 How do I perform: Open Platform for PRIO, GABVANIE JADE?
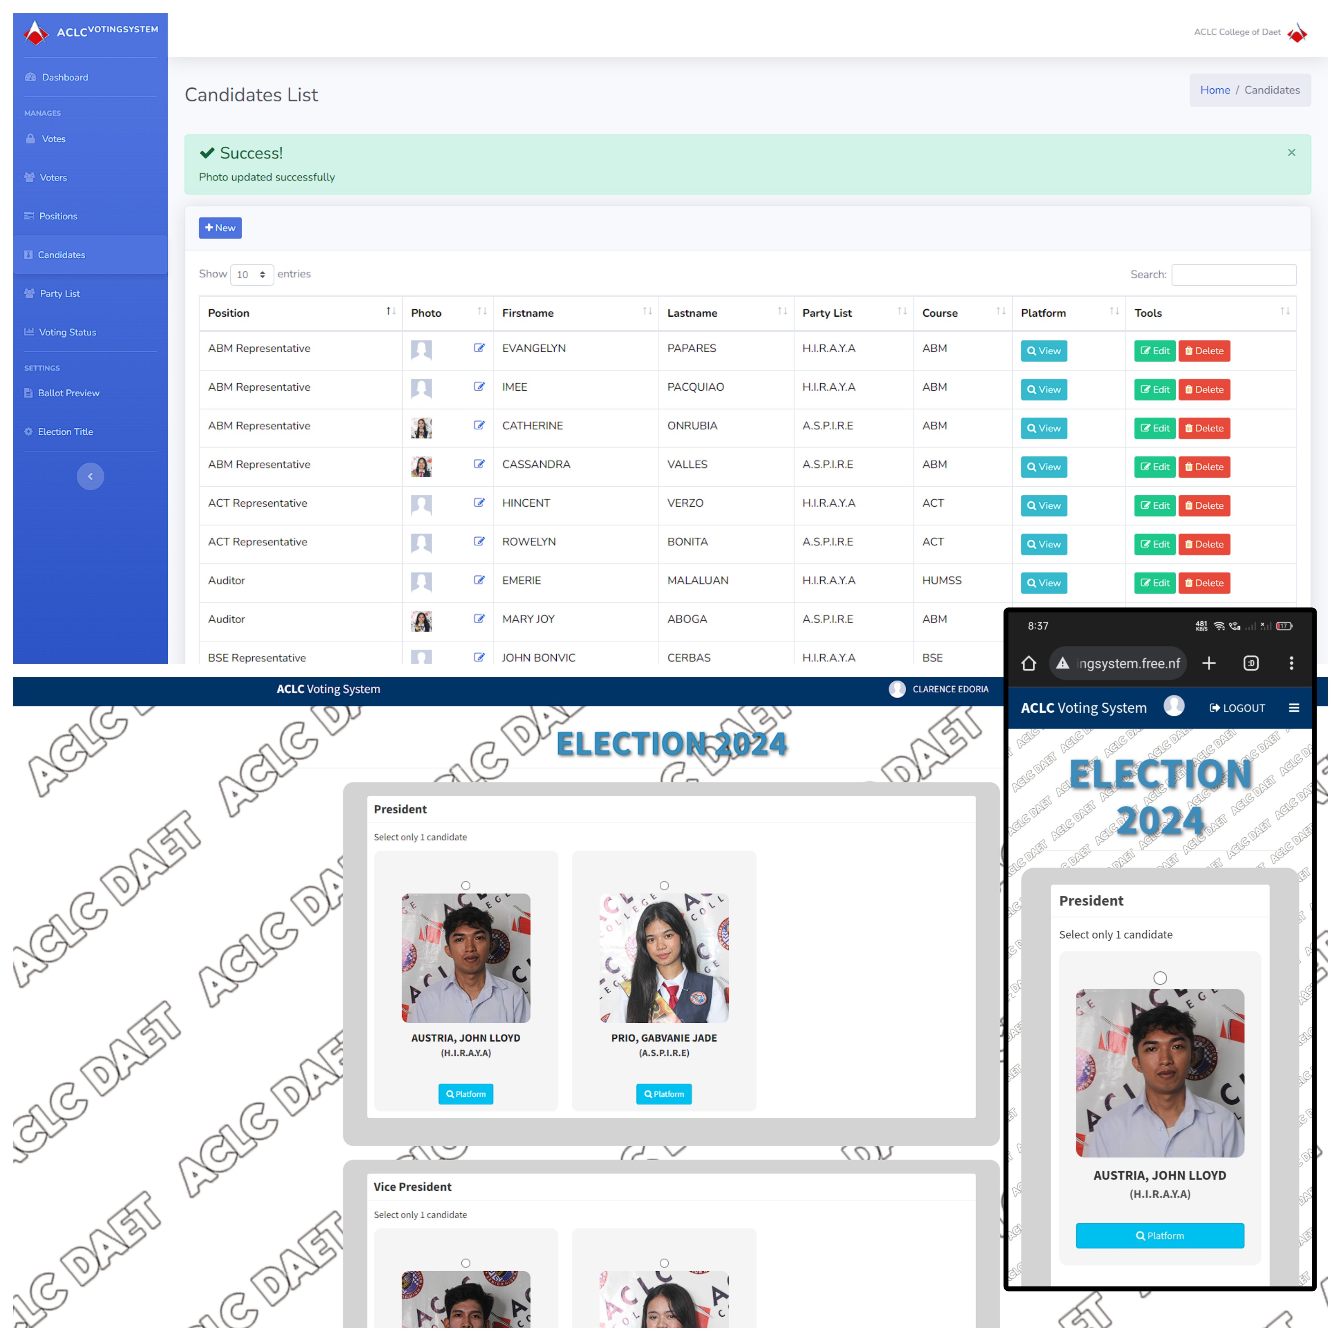coord(664,1094)
